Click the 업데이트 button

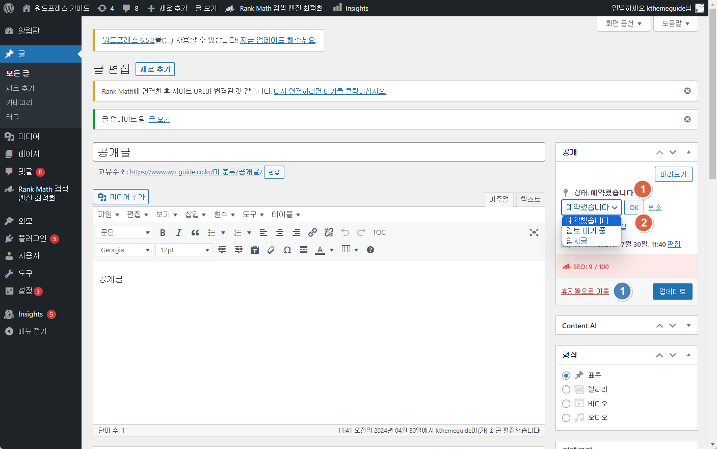tap(673, 292)
